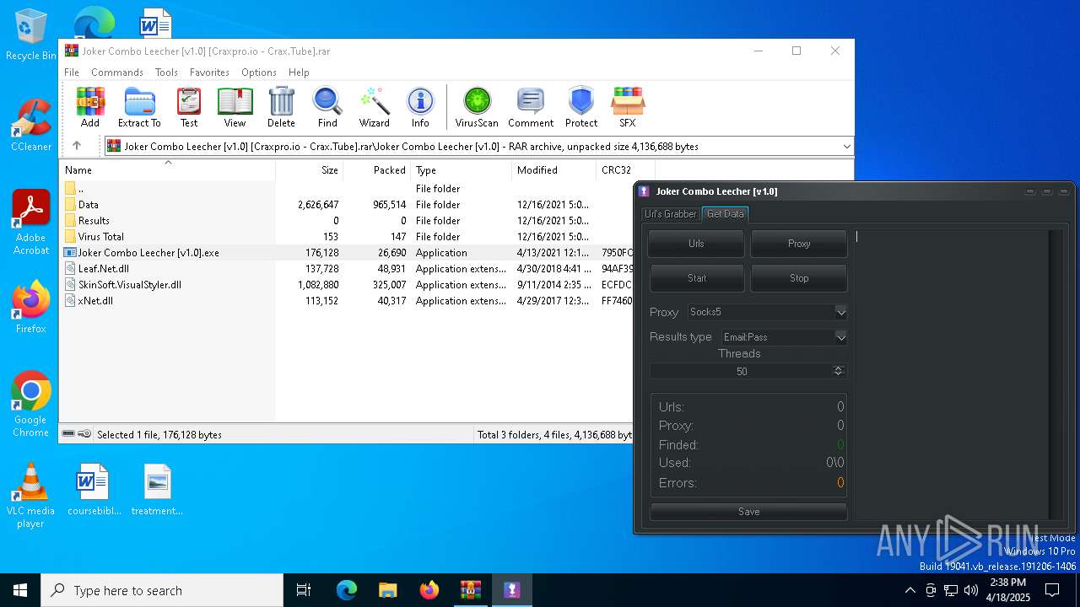
Task: Open the Commands menu
Action: (117, 73)
